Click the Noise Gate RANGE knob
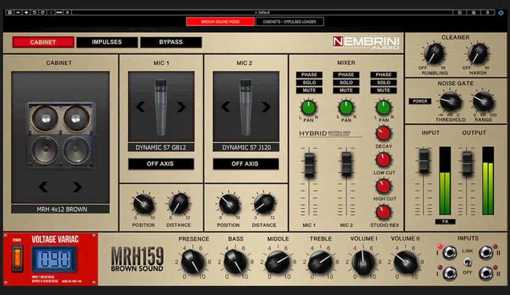 (483, 102)
